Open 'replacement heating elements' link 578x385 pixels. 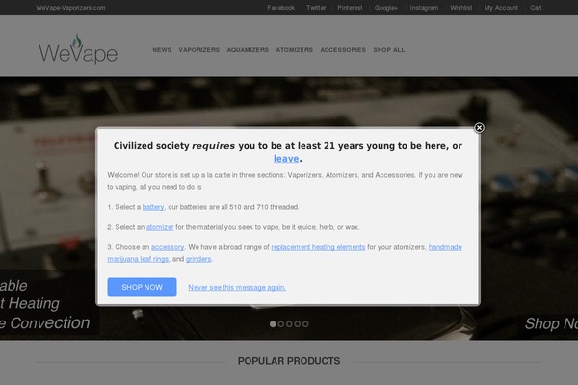(318, 247)
